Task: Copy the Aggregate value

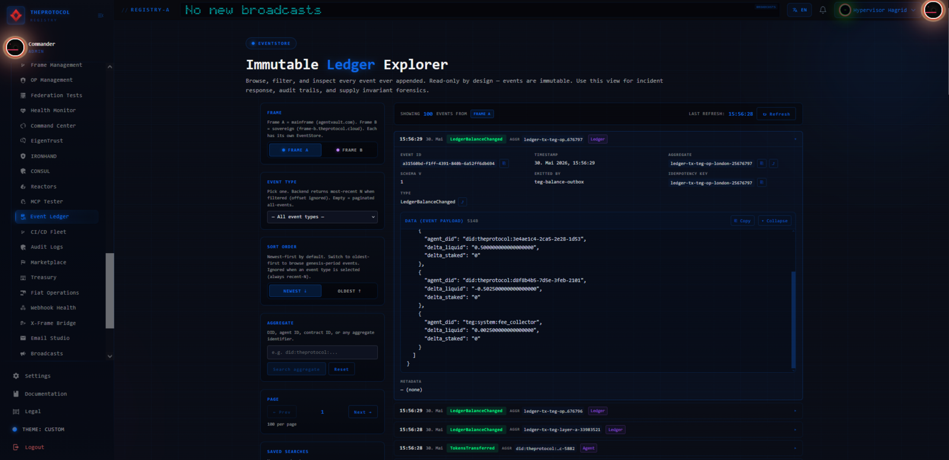Action: coord(762,164)
